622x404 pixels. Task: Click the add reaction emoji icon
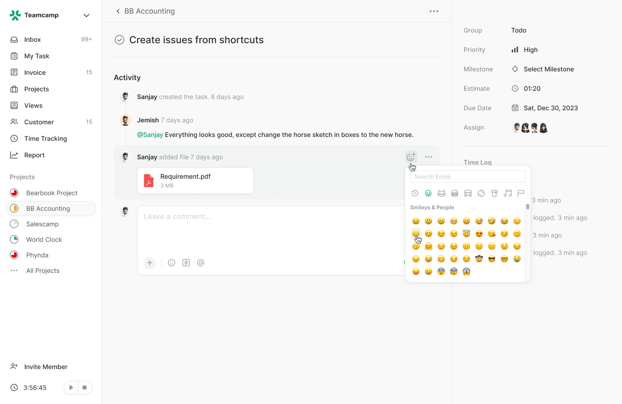tap(411, 157)
